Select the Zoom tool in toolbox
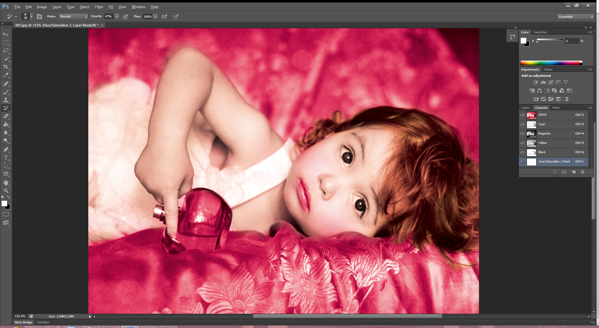The height and width of the screenshot is (328, 599). click(6, 191)
